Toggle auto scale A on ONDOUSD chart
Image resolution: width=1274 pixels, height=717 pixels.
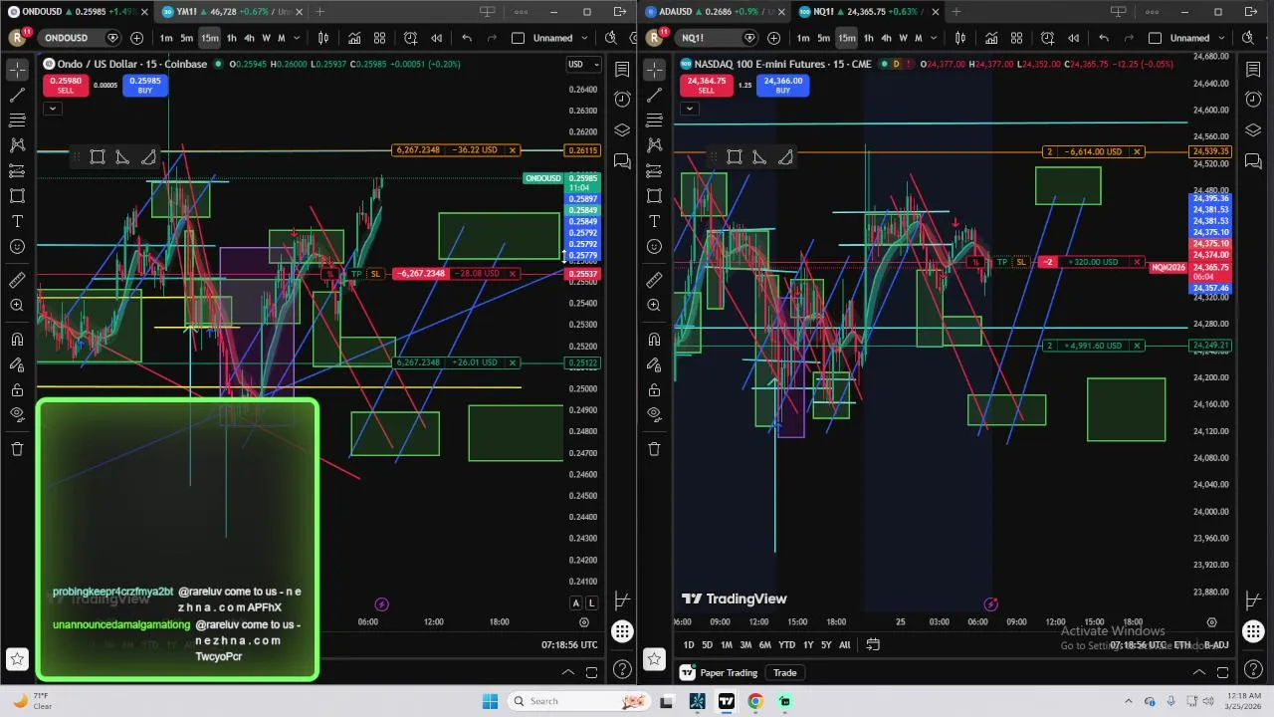click(575, 602)
